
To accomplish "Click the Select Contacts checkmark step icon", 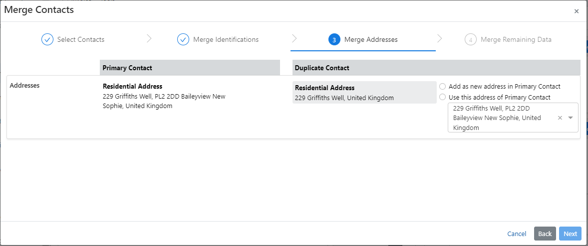I will [47, 39].
